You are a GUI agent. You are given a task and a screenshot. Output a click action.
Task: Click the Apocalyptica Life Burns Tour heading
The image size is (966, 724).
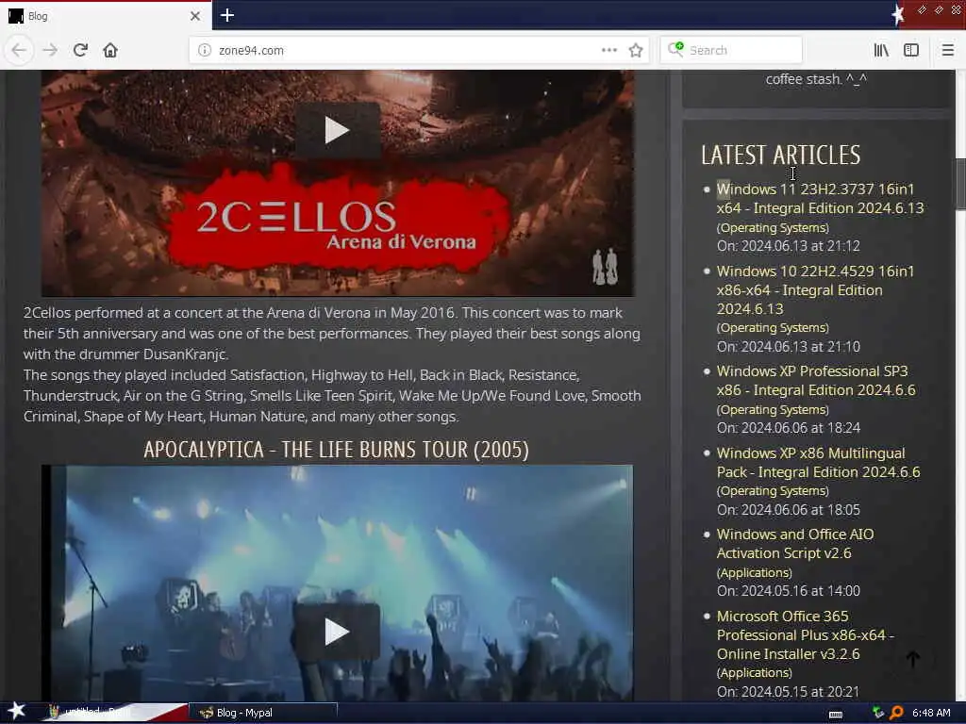[x=337, y=450]
